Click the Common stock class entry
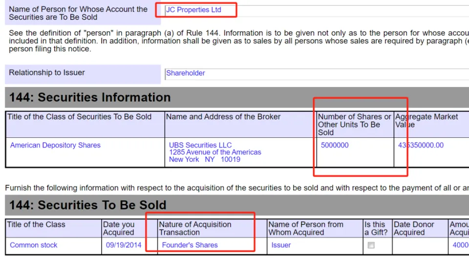The image size is (469, 264). point(34,245)
